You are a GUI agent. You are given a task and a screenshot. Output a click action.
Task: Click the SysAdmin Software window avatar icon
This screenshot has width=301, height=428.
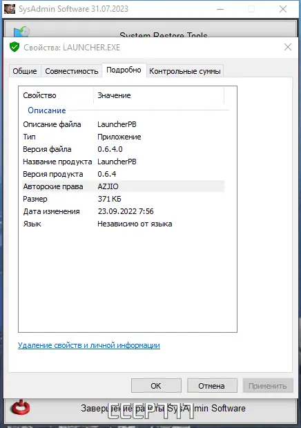point(10,9)
